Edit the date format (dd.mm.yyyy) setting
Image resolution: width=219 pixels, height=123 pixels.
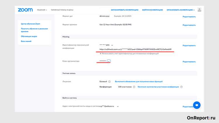(189, 17)
